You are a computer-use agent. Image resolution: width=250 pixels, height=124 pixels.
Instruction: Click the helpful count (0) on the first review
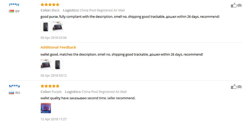tap(240, 5)
